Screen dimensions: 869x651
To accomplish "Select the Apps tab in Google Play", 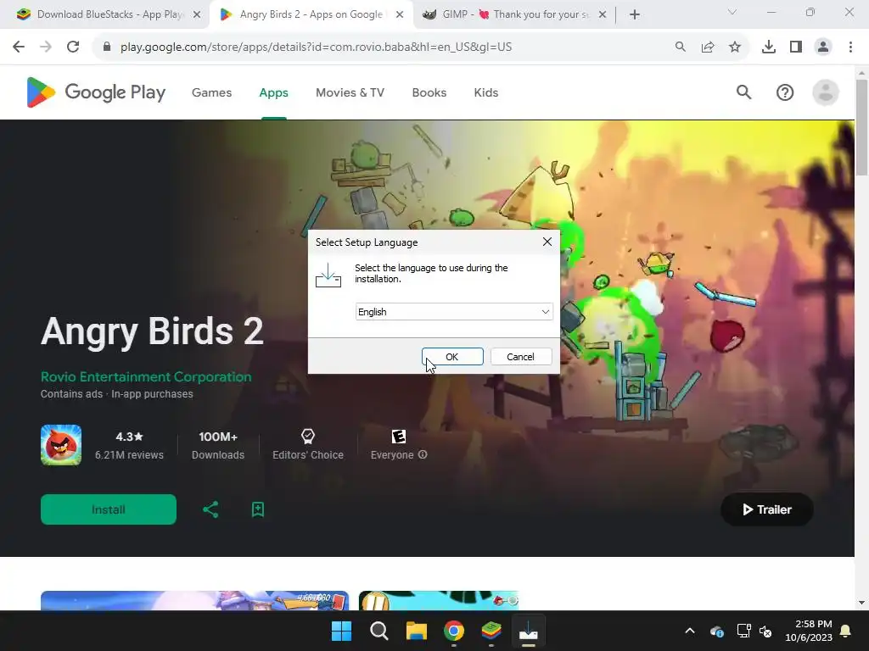I will (274, 92).
